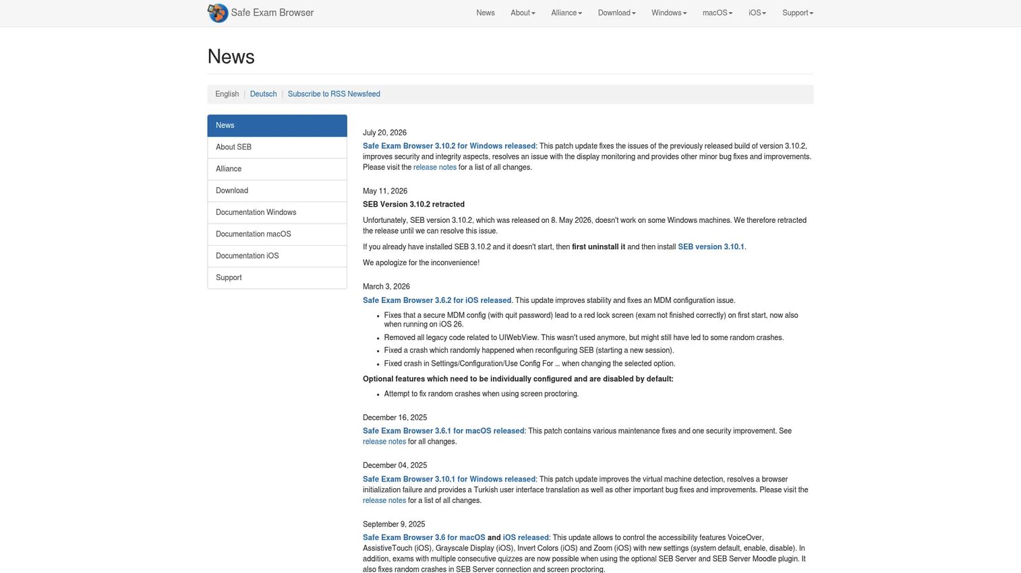1021x573 pixels.
Task: Open release notes link for 3.10.2
Action: click(x=435, y=168)
